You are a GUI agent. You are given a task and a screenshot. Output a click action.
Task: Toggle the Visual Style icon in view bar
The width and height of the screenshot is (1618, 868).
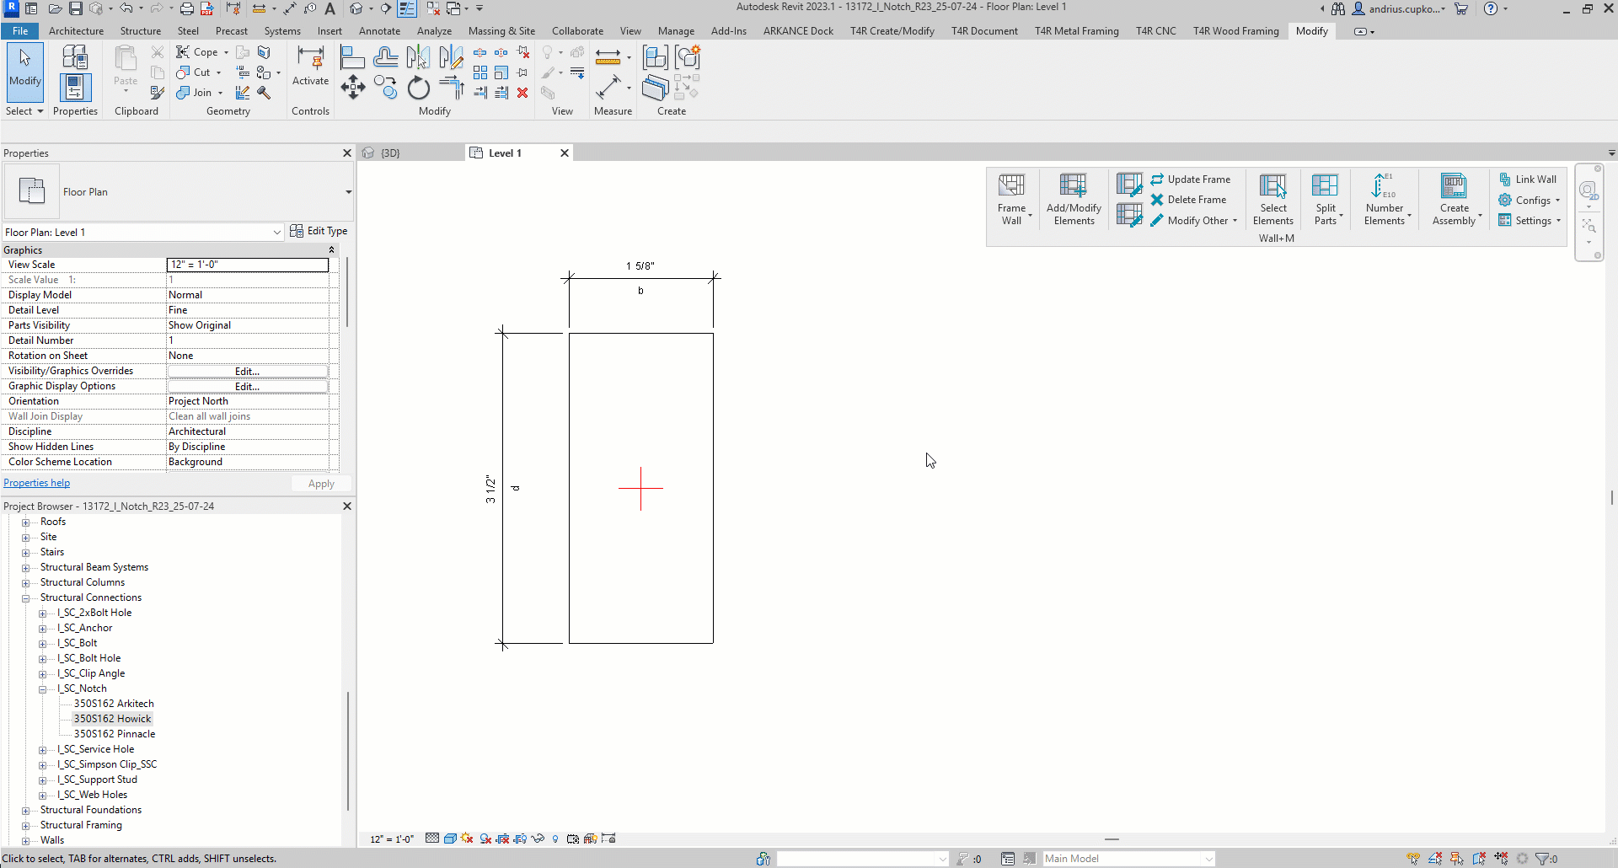[450, 839]
